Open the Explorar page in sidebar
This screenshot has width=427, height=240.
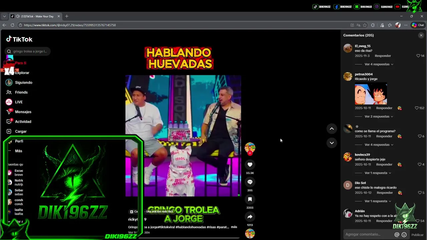point(22,73)
